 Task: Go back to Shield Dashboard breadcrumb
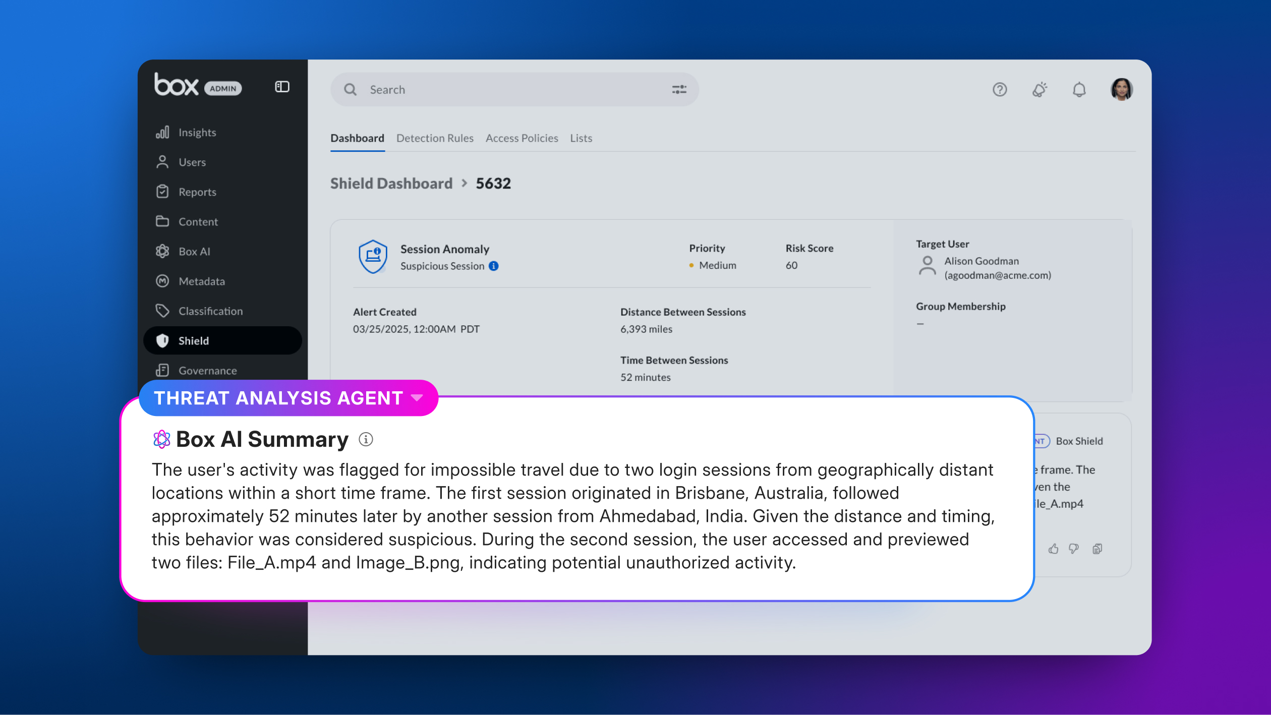[x=391, y=184]
